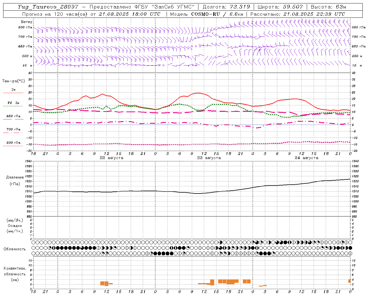Click 'Прогноз на 120 часа(ов)' header text
Image resolution: width=367 pixels, height=294 pixels.
click(x=55, y=14)
